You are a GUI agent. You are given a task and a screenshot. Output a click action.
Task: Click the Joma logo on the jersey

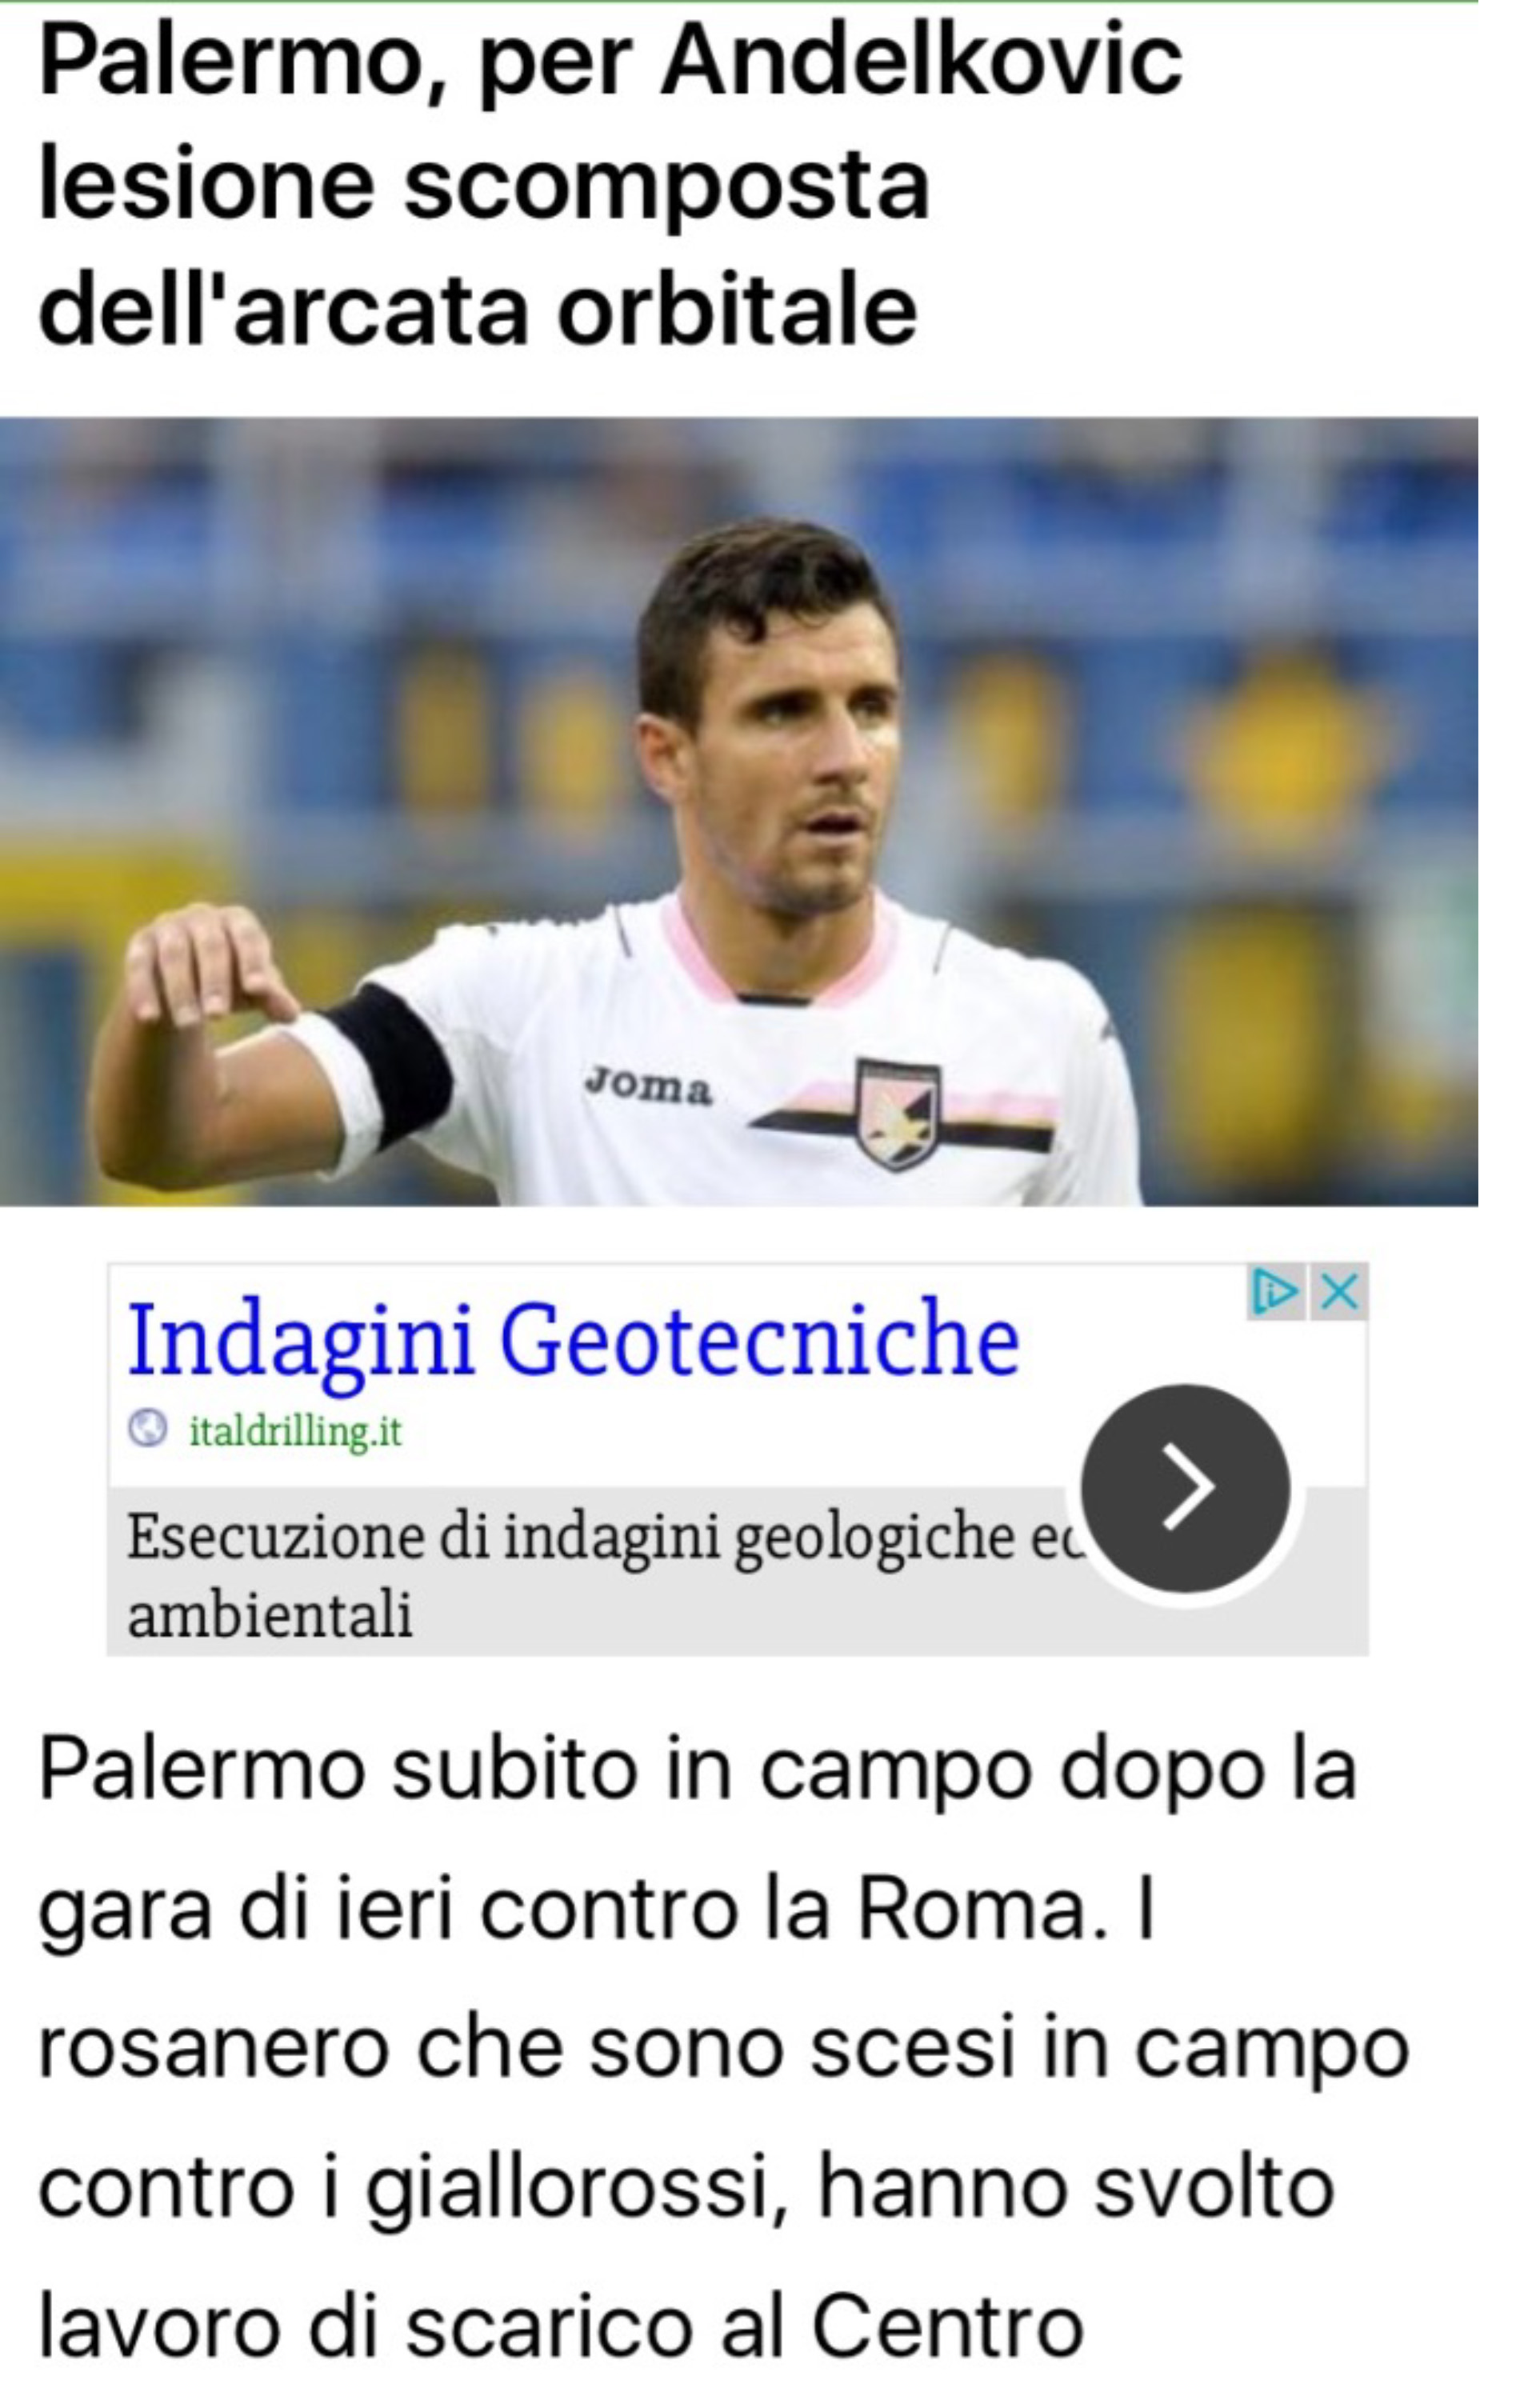[x=649, y=1086]
